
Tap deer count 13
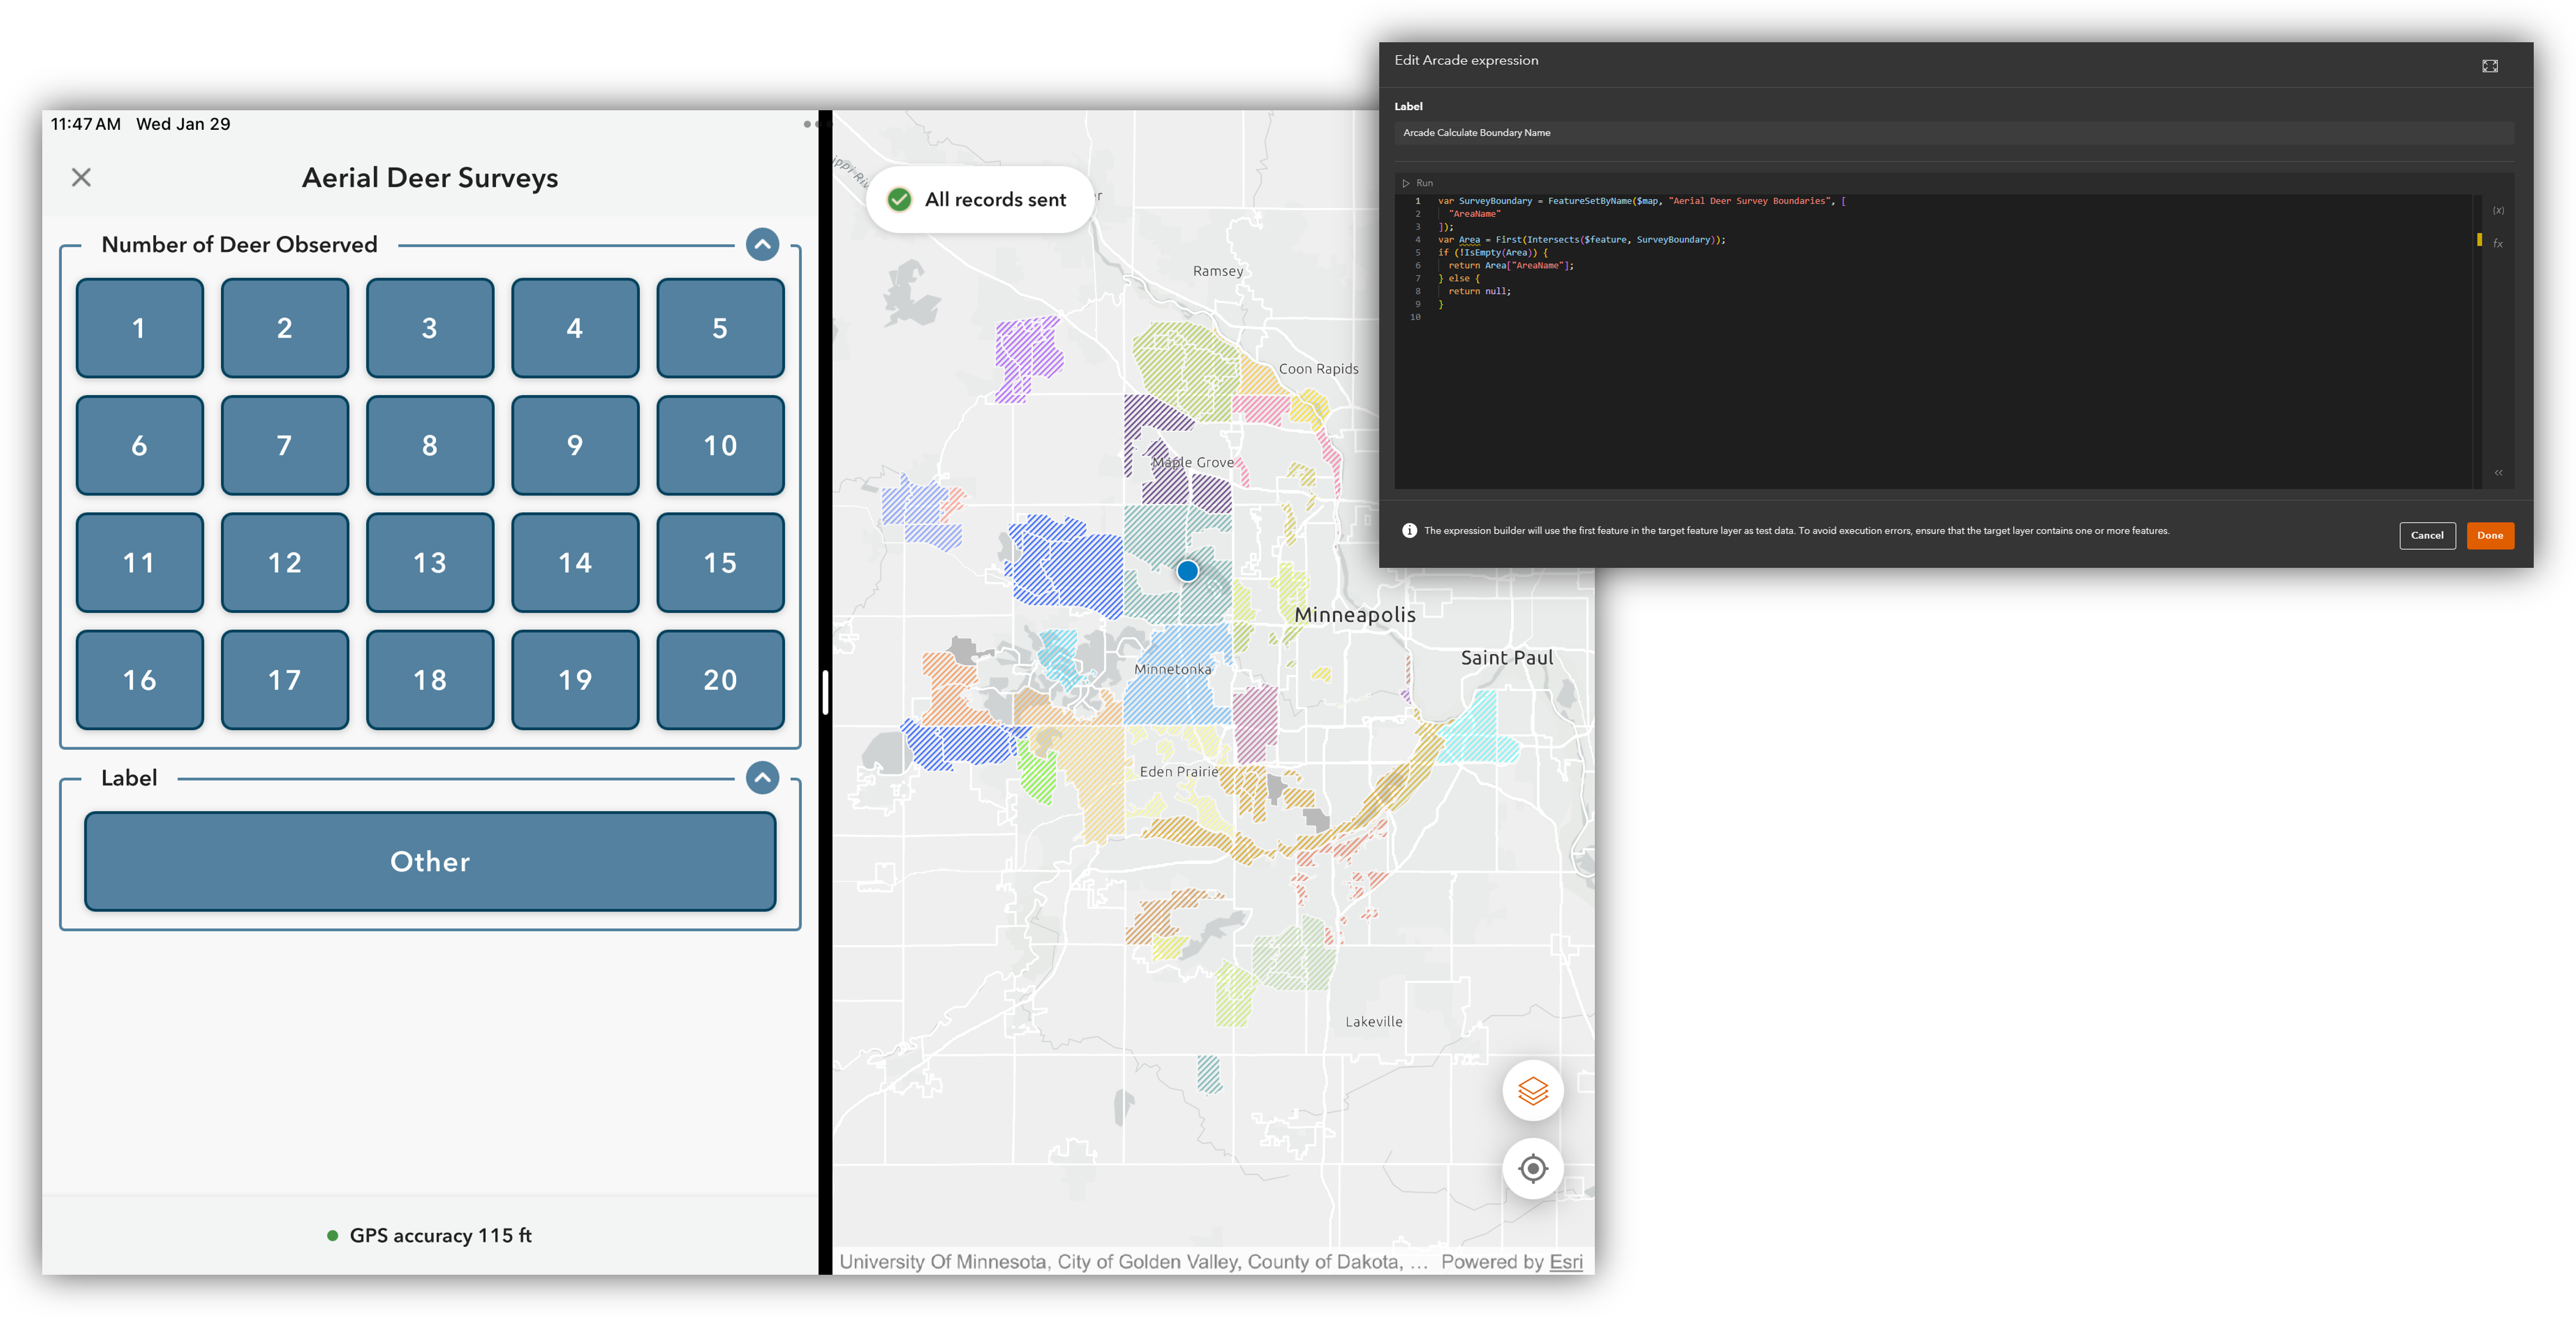click(429, 563)
